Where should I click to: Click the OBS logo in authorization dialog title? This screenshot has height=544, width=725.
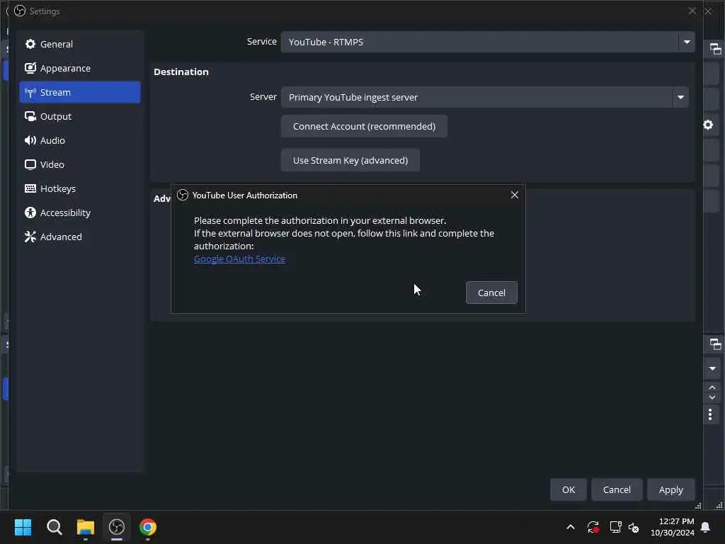[183, 195]
